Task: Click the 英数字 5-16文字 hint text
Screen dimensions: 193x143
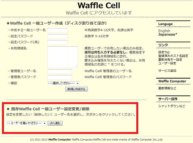Action: 96,36
